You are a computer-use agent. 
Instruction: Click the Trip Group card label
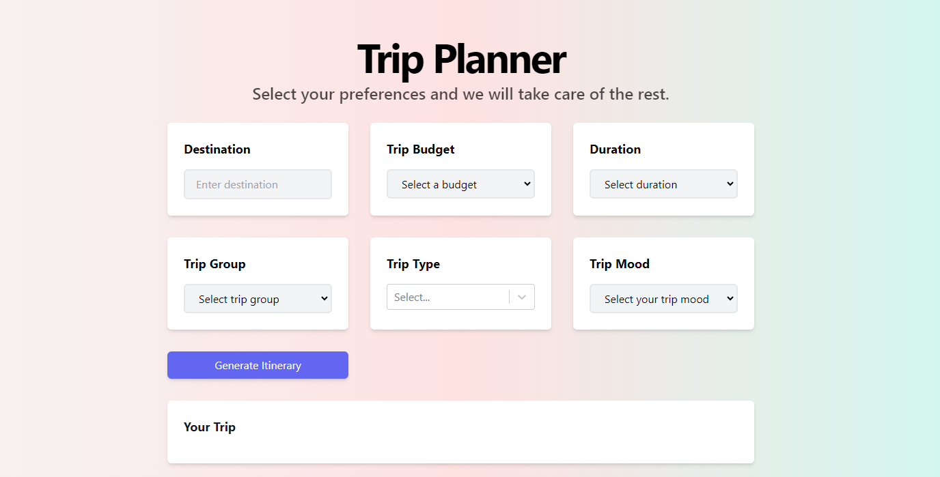(215, 264)
